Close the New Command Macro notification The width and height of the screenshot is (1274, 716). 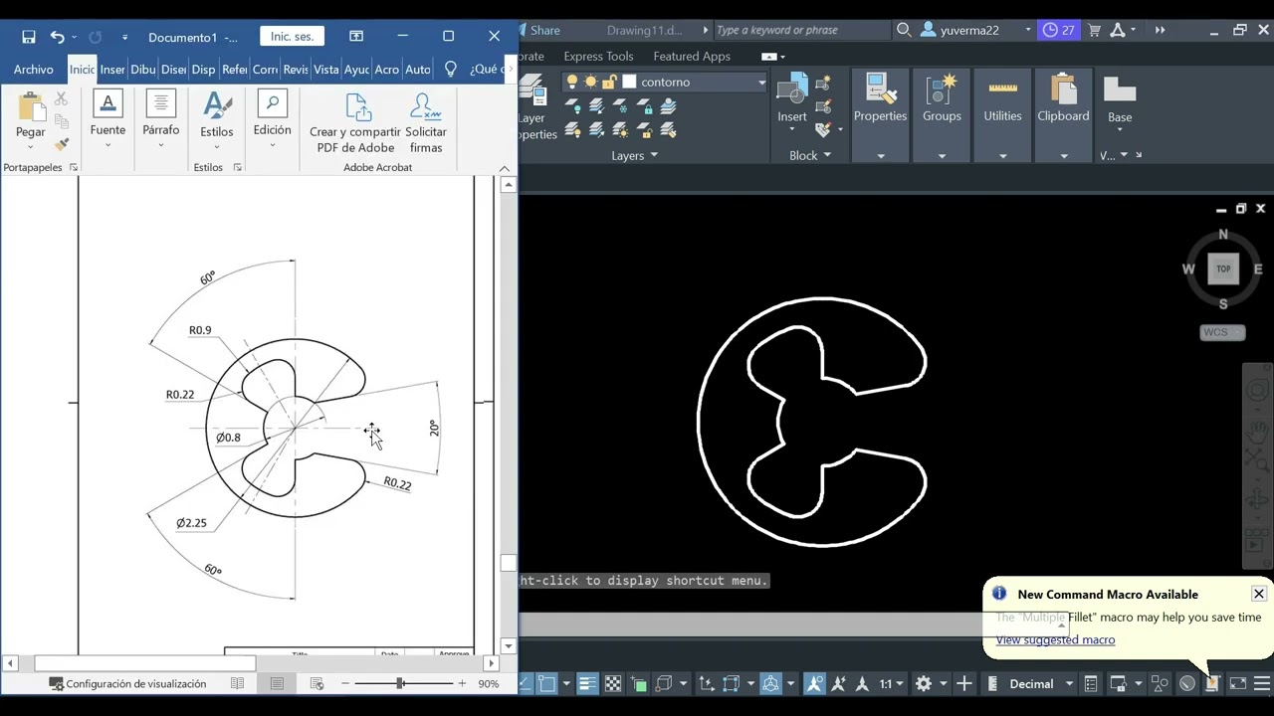1259,594
